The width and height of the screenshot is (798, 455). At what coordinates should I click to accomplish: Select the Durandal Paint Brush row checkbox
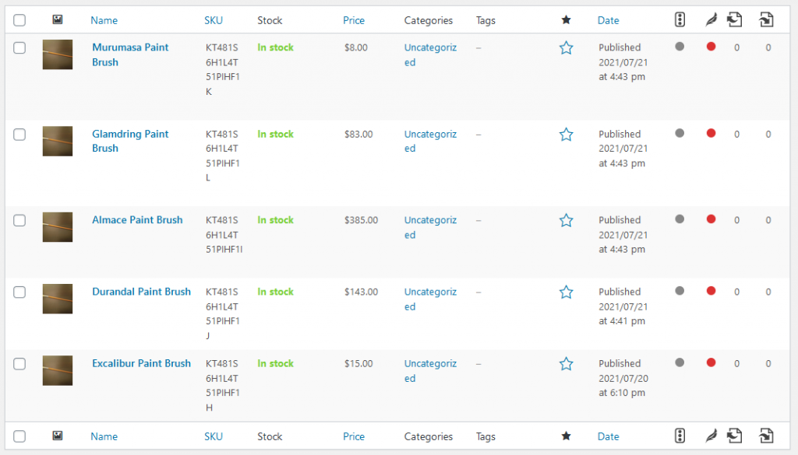pyautogui.click(x=19, y=292)
